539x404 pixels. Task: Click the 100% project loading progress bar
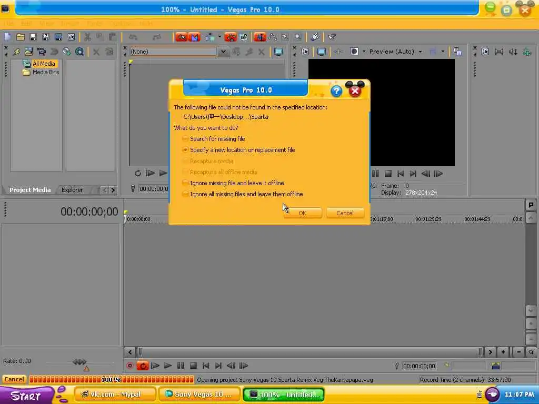(112, 380)
